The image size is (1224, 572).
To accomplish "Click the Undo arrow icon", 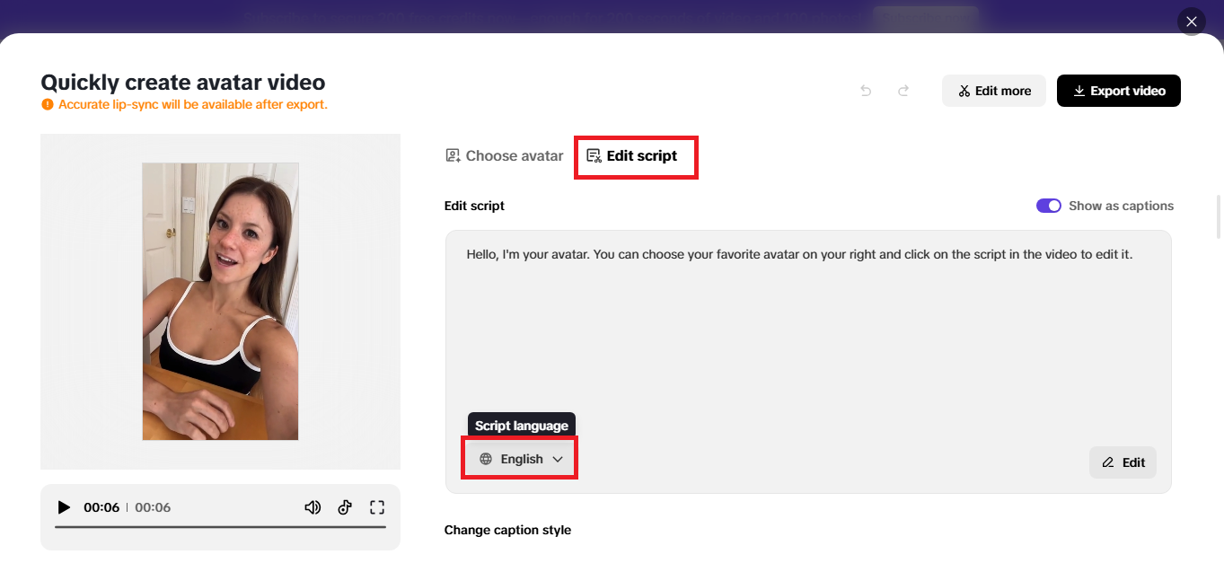I will point(865,91).
